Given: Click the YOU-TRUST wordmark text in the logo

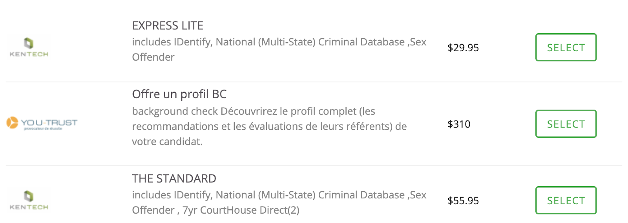Looking at the screenshot, I should point(49,122).
